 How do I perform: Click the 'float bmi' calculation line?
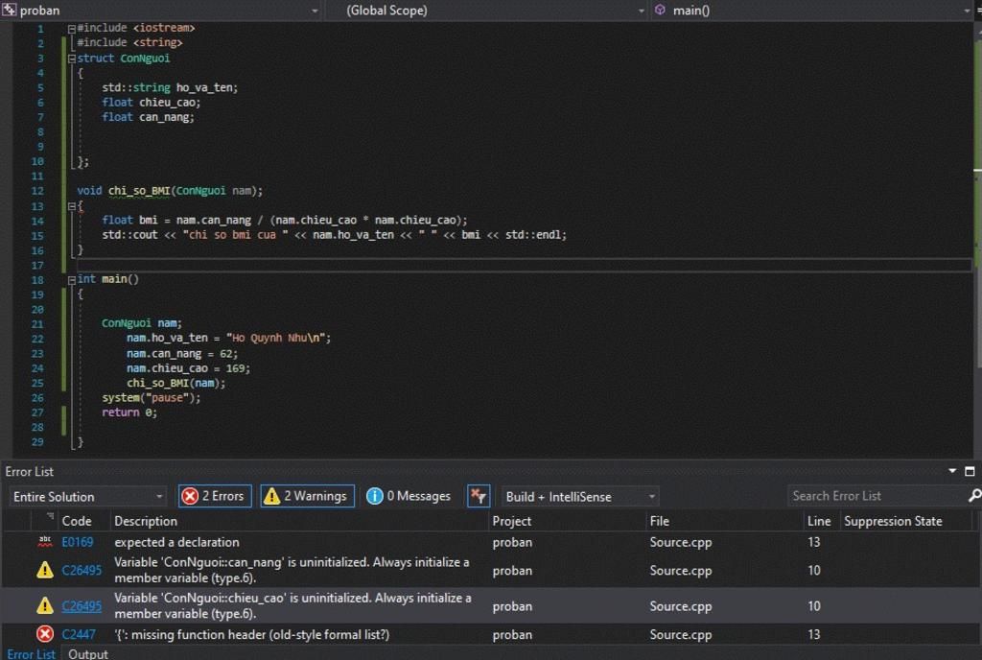coord(284,221)
